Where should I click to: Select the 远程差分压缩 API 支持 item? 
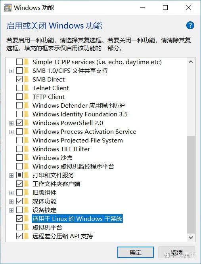[63, 236]
